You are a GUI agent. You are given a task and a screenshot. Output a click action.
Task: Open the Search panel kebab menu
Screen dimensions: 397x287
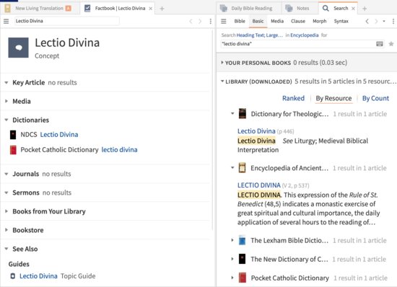point(393,21)
